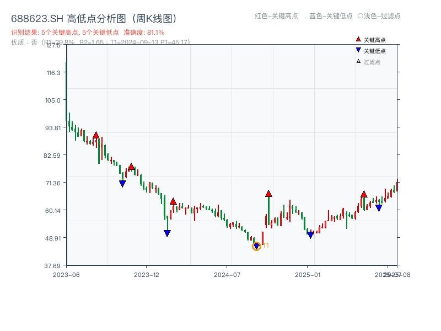The width and height of the screenshot is (441, 331).
Task: Click the 红色-关键高点 header label
Action: pyautogui.click(x=276, y=16)
